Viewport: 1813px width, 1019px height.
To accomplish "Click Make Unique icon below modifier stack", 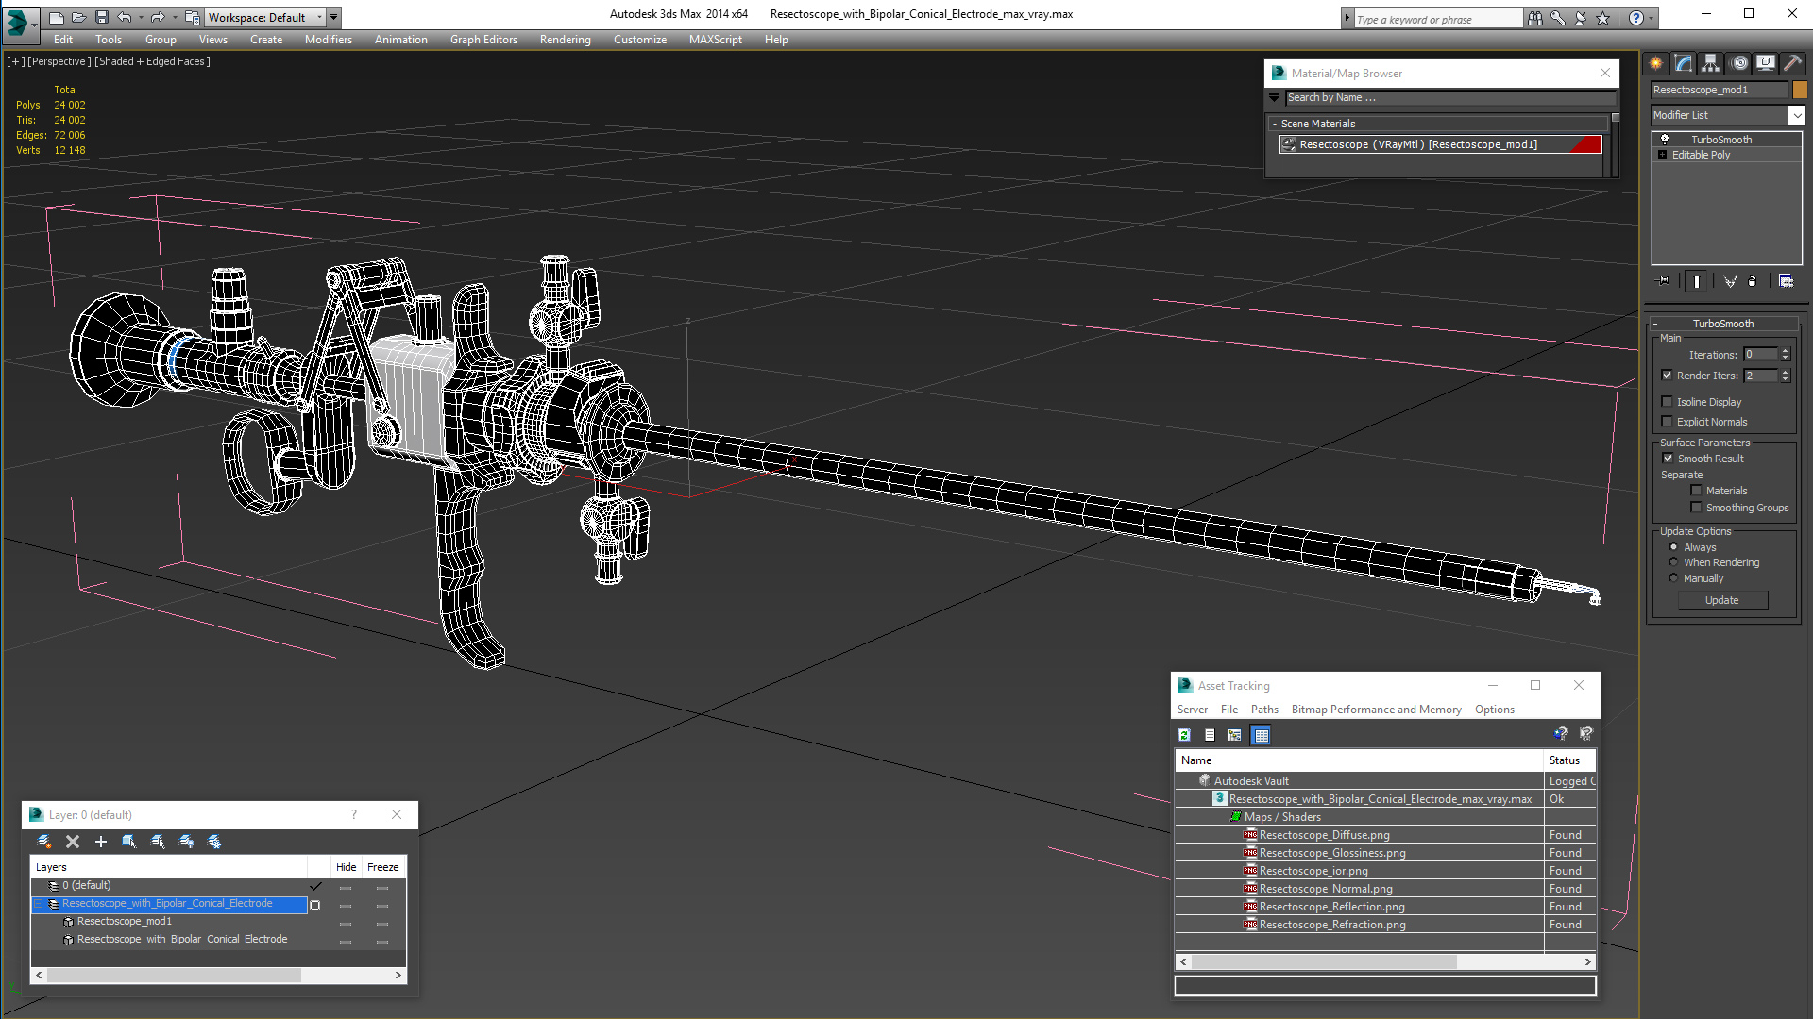I will pyautogui.click(x=1730, y=281).
